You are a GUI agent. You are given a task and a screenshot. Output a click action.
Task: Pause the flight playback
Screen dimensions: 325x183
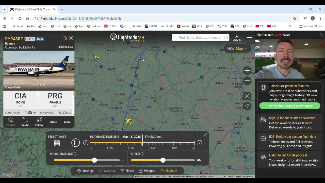click(75, 143)
